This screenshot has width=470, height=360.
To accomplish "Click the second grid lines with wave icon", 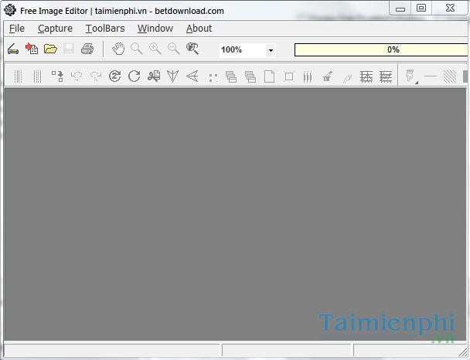I will click(386, 76).
